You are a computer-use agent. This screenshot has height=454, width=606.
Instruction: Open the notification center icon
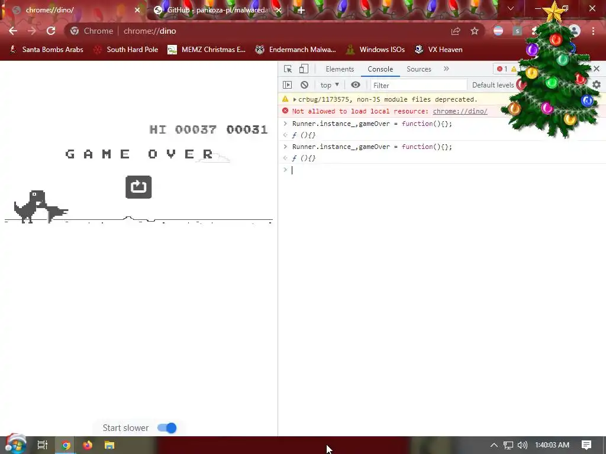pyautogui.click(x=586, y=445)
